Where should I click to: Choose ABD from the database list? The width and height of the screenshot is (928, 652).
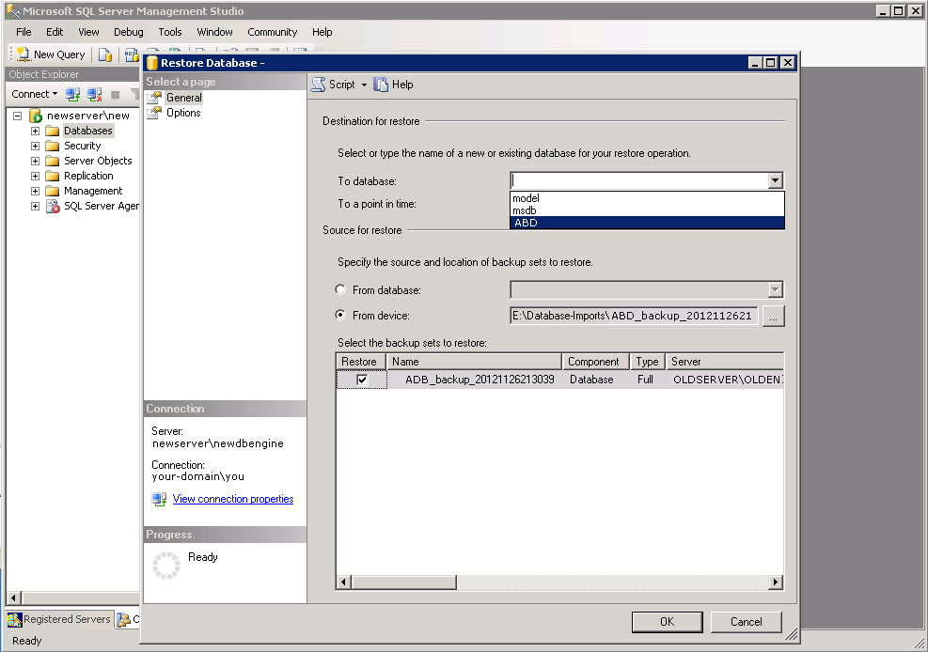(647, 223)
